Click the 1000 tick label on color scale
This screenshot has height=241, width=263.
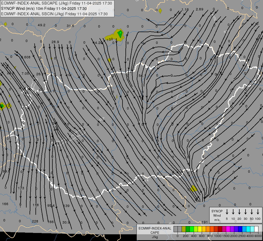(x=218, y=236)
